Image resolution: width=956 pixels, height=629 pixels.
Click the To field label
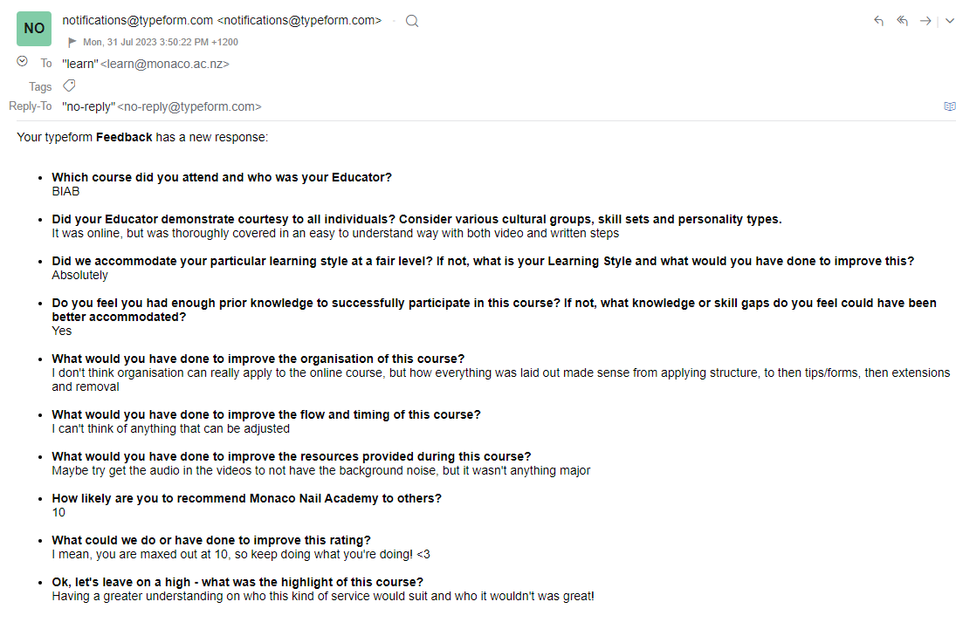[46, 64]
